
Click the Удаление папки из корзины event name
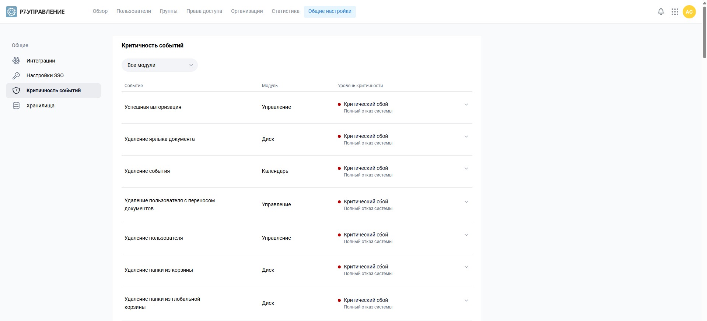coord(159,270)
